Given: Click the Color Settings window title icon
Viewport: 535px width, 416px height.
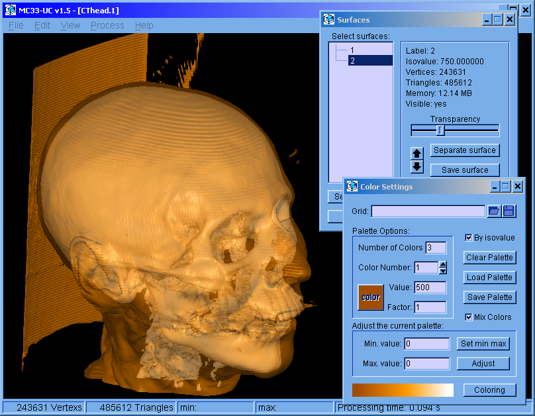Looking at the screenshot, I should point(352,187).
